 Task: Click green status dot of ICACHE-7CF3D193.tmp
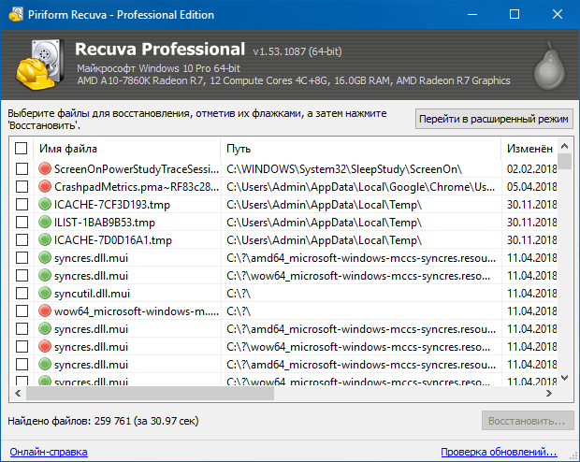click(x=45, y=205)
